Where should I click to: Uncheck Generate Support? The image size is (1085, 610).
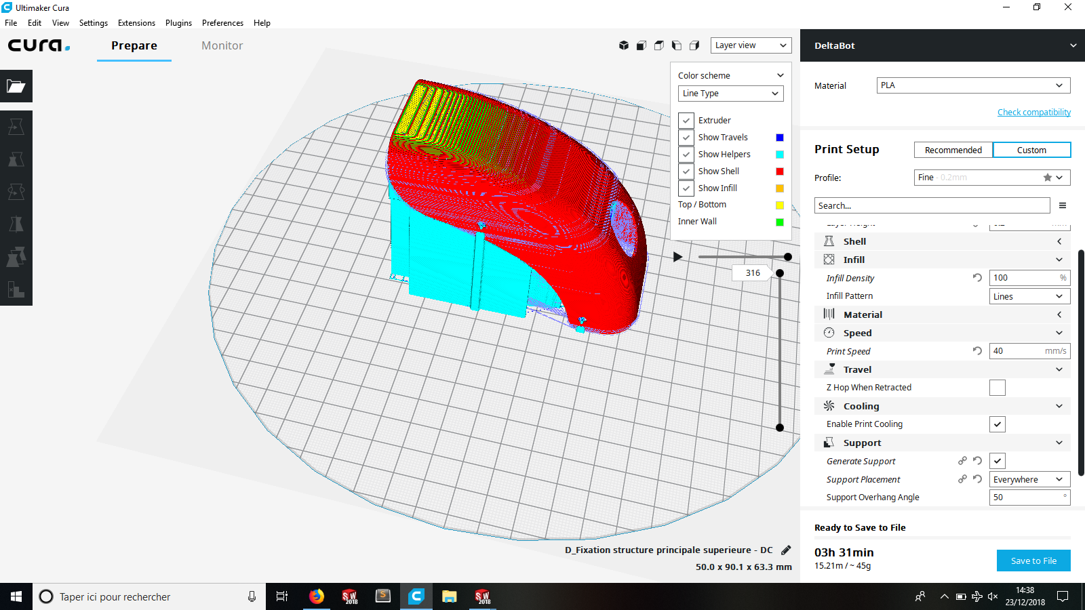(998, 461)
